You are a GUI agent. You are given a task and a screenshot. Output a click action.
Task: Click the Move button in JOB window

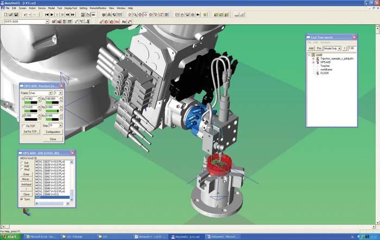[x=26, y=179]
